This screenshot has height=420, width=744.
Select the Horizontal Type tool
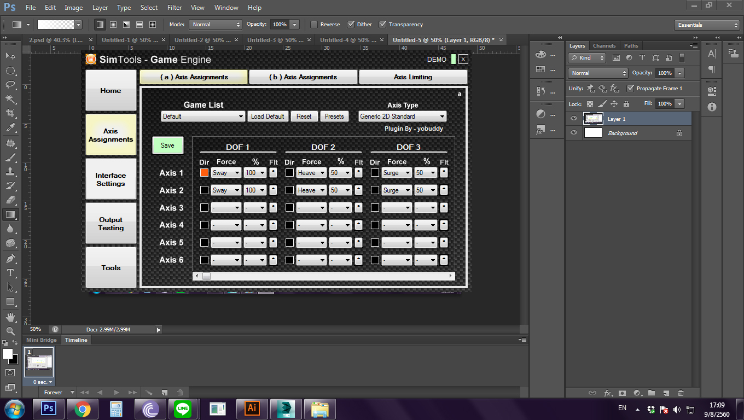point(10,272)
